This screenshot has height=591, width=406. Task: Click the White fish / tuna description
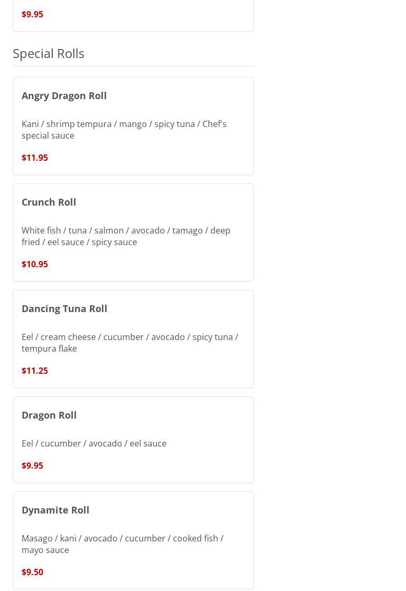pyautogui.click(x=125, y=236)
